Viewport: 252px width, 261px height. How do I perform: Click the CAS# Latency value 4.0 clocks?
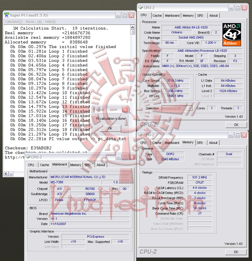tap(200, 188)
